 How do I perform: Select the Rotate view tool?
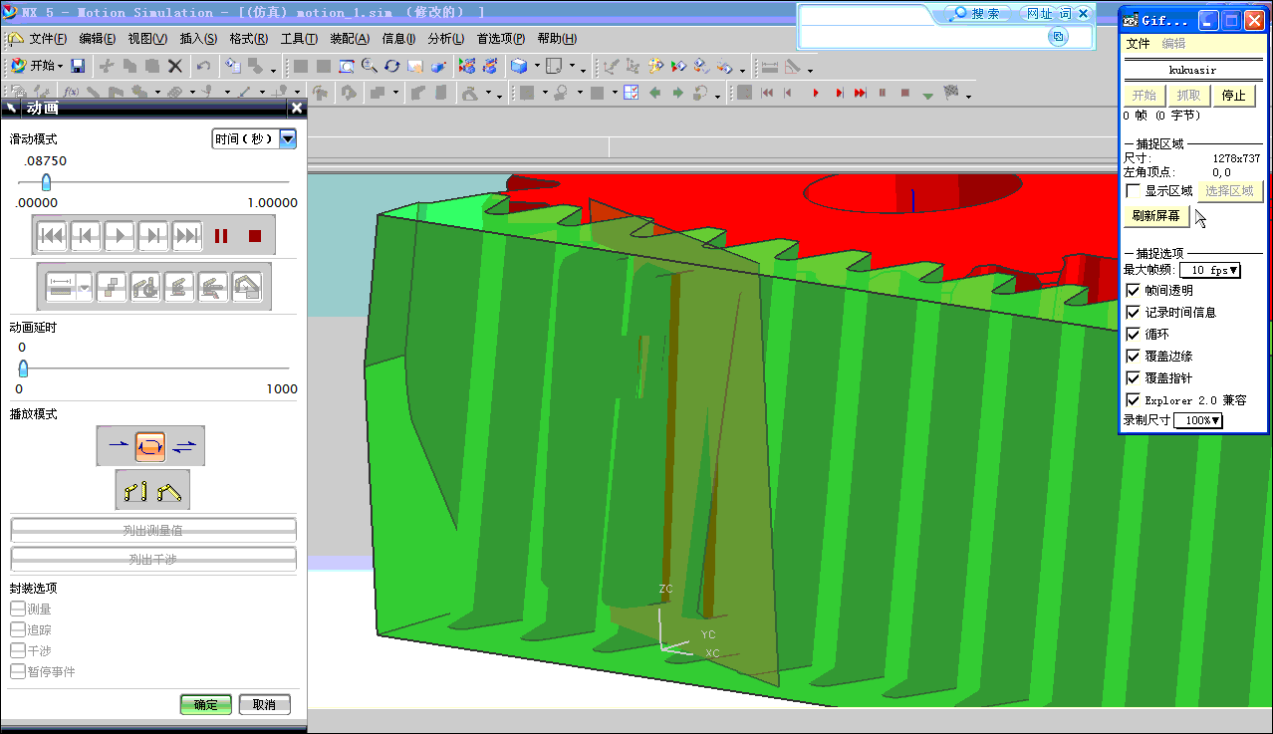click(392, 66)
